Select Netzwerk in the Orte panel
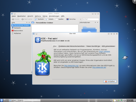The image size is (136, 102). (21, 28)
